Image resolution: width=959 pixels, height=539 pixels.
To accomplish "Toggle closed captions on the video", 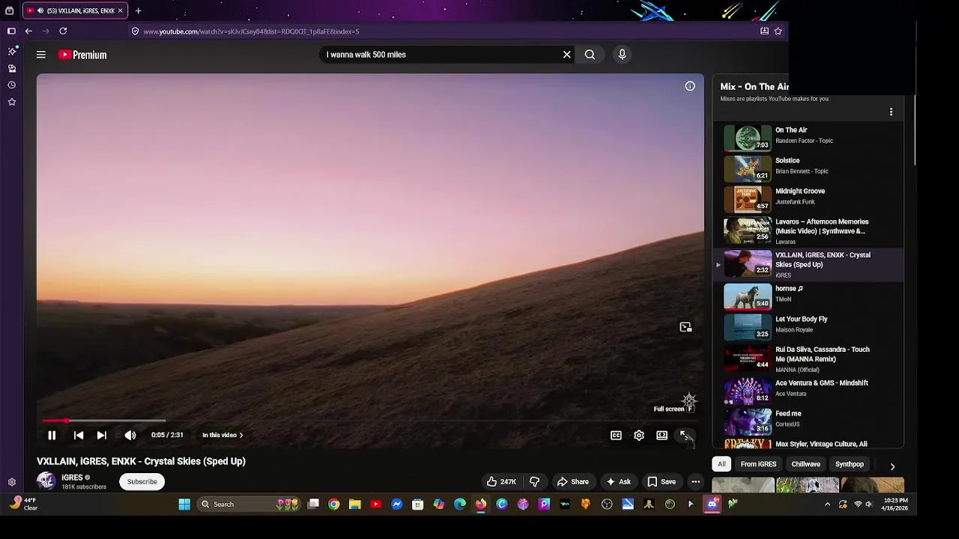I will (616, 435).
